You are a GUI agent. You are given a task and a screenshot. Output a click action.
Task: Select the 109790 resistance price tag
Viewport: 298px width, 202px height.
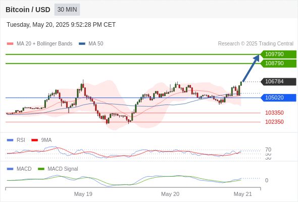click(278, 54)
